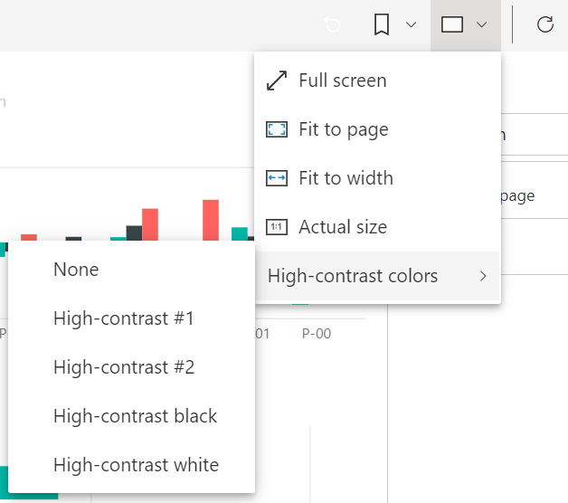The height and width of the screenshot is (503, 568).
Task: Apply High-contrast #2 theme
Action: 131,367
